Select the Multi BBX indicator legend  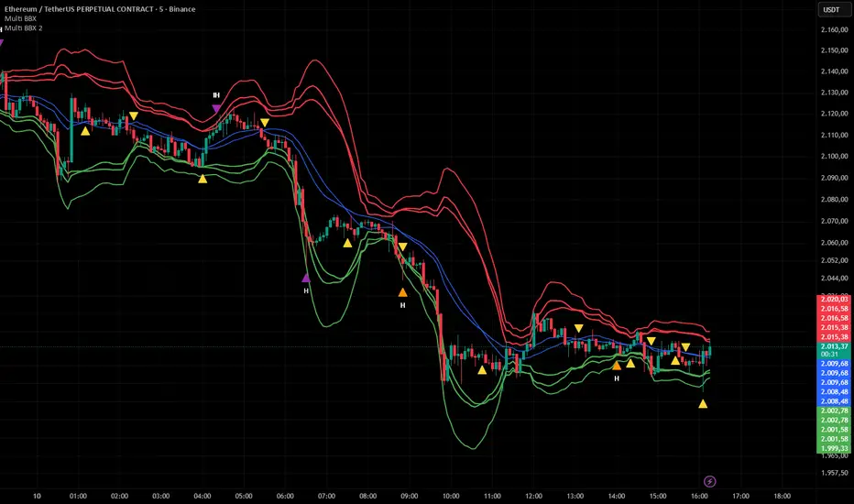[20, 18]
